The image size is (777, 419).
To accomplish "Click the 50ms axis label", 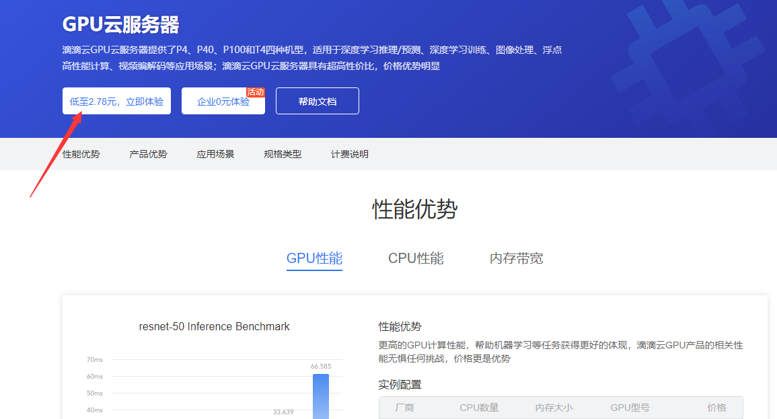I will [95, 393].
